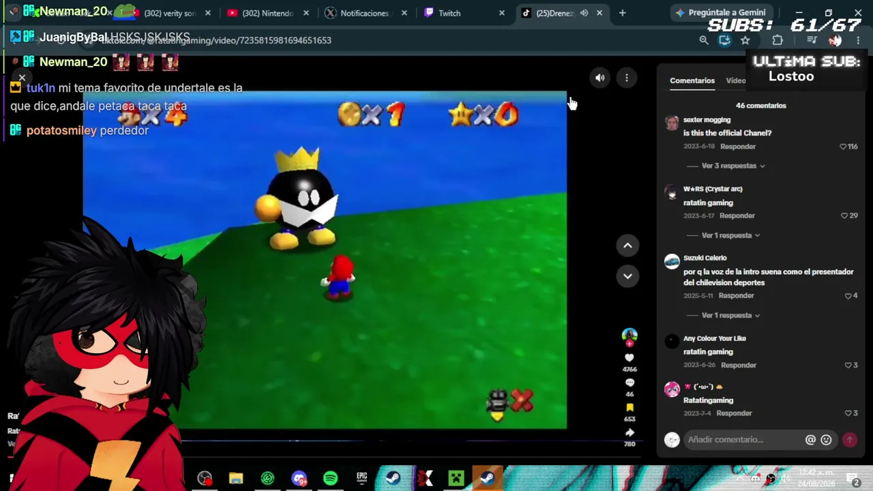The image size is (873, 491).
Task: Open the first Steam icon in the taskbar
Action: (393, 479)
